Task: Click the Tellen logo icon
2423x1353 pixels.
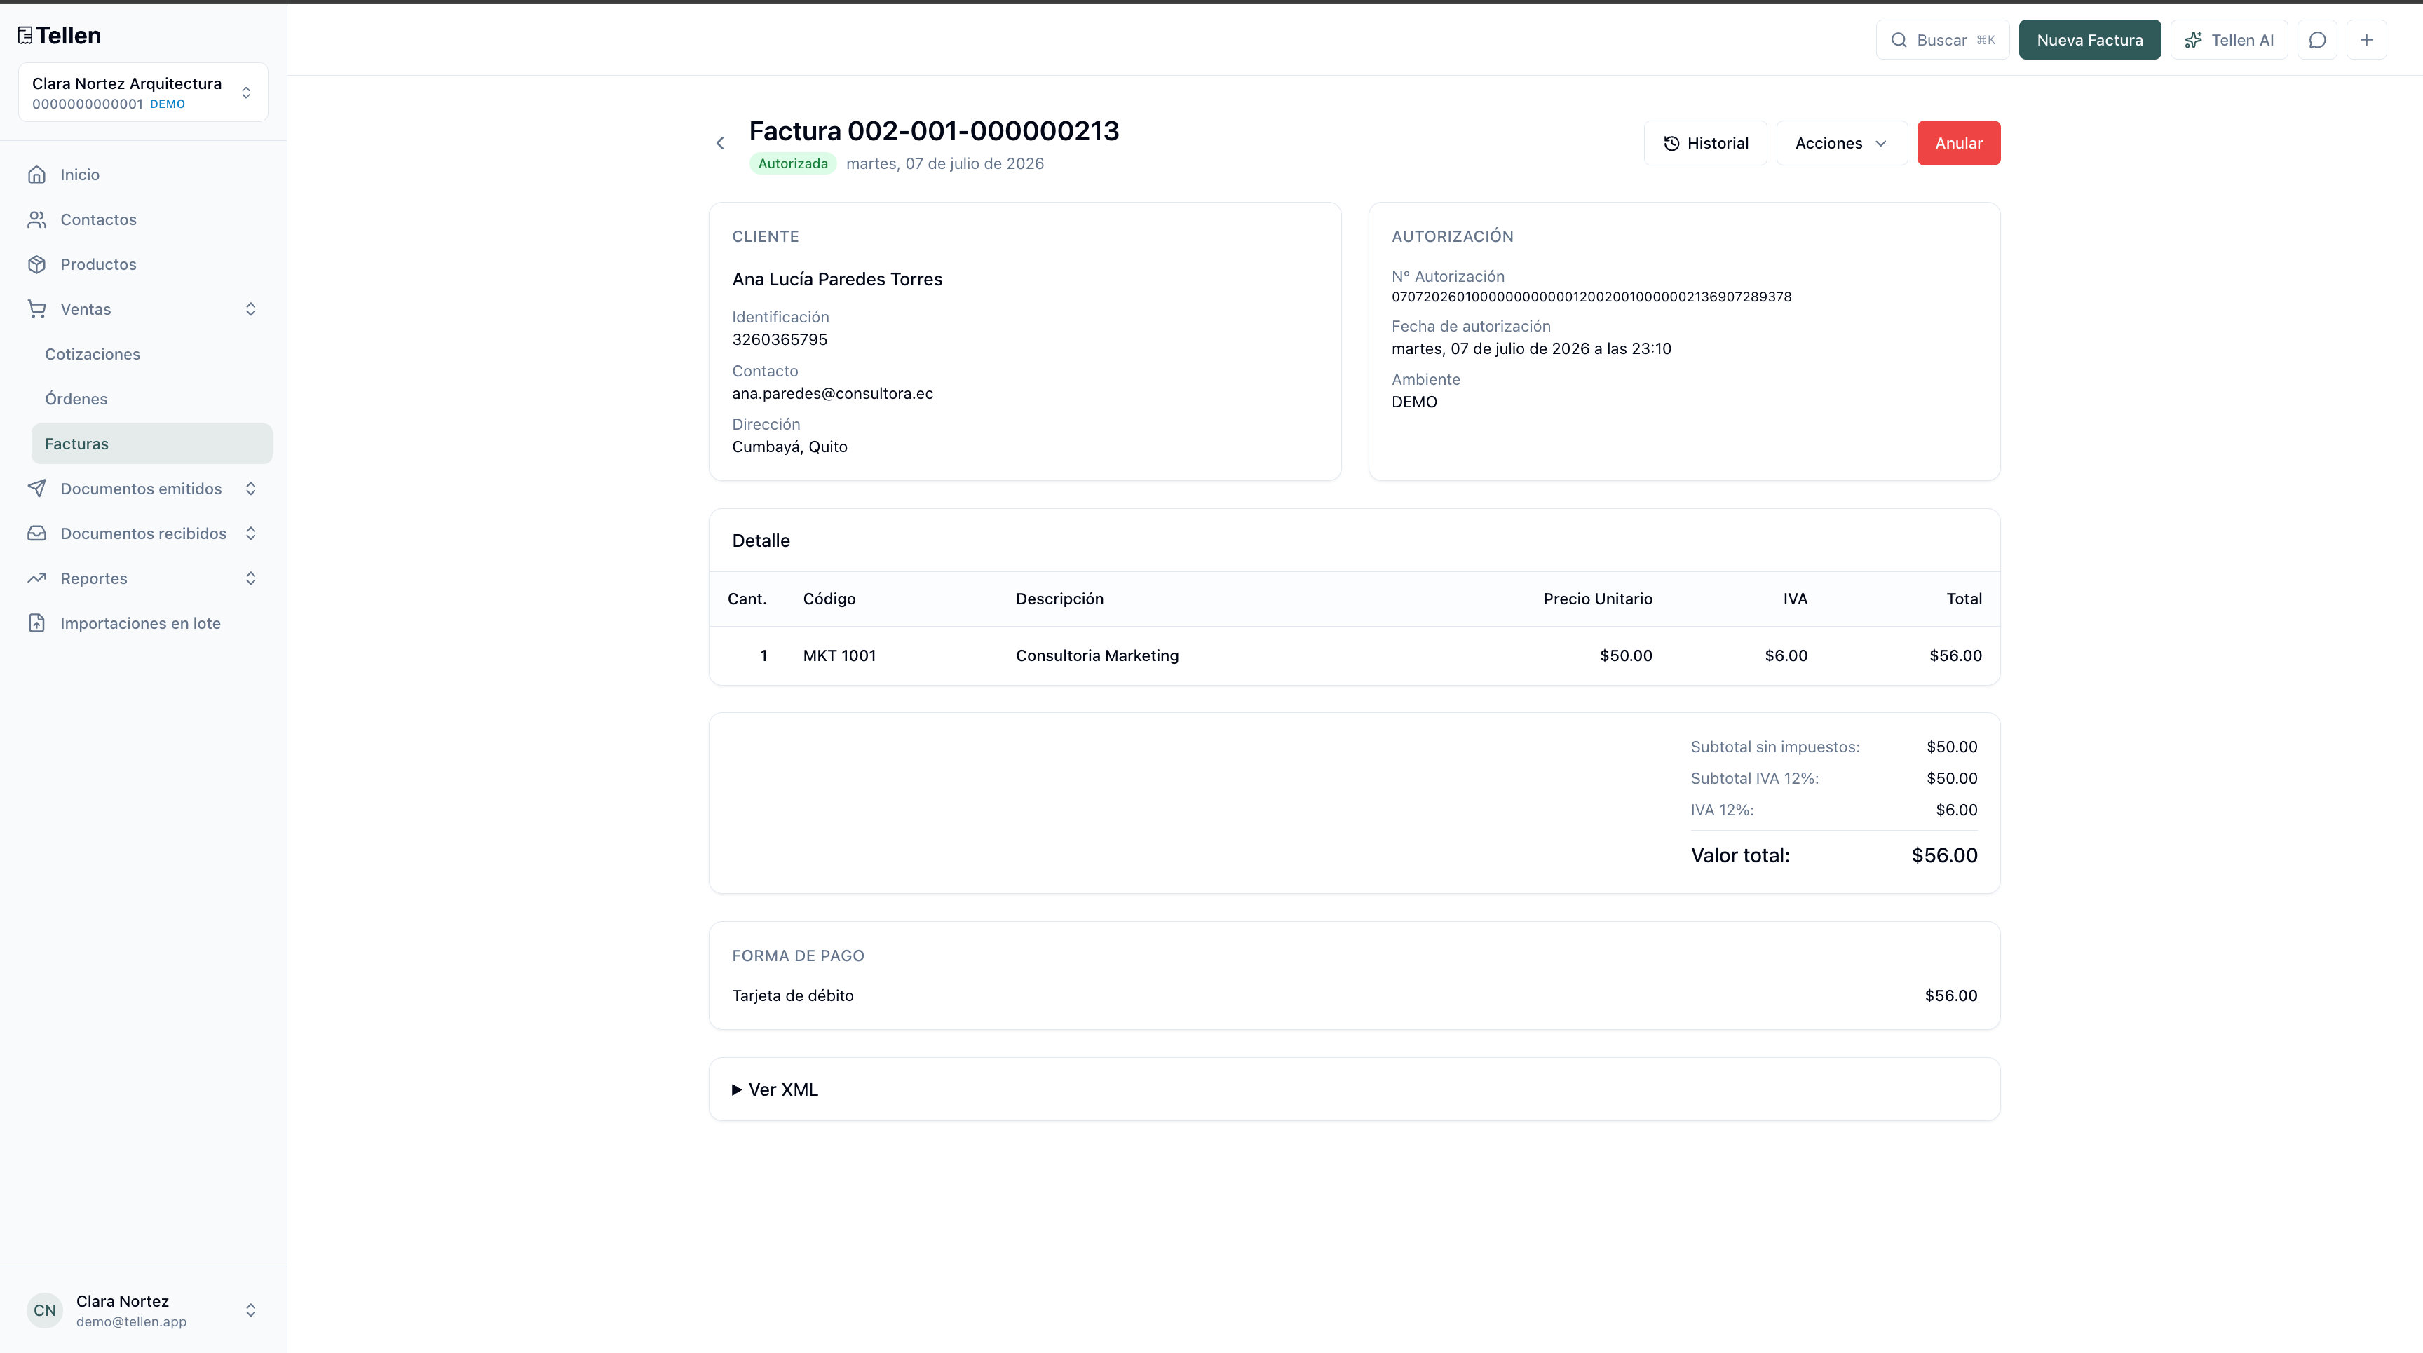Action: pos(25,36)
